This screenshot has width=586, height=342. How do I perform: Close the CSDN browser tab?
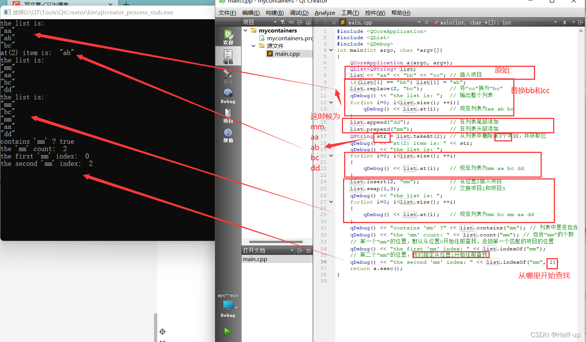110,4
